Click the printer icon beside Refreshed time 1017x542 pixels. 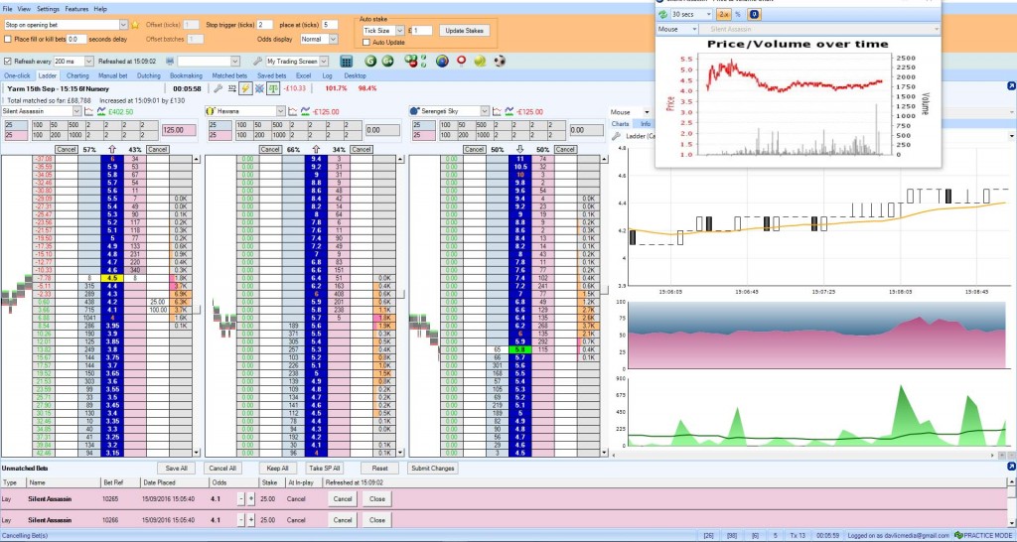[x=171, y=61]
